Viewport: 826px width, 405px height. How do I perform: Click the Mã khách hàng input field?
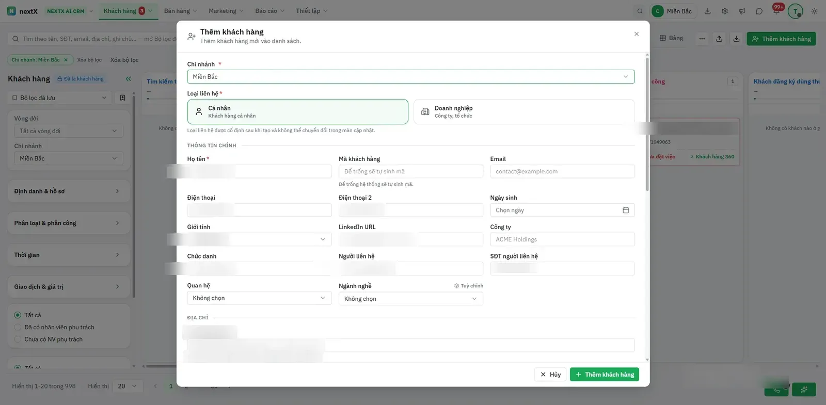[410, 171]
